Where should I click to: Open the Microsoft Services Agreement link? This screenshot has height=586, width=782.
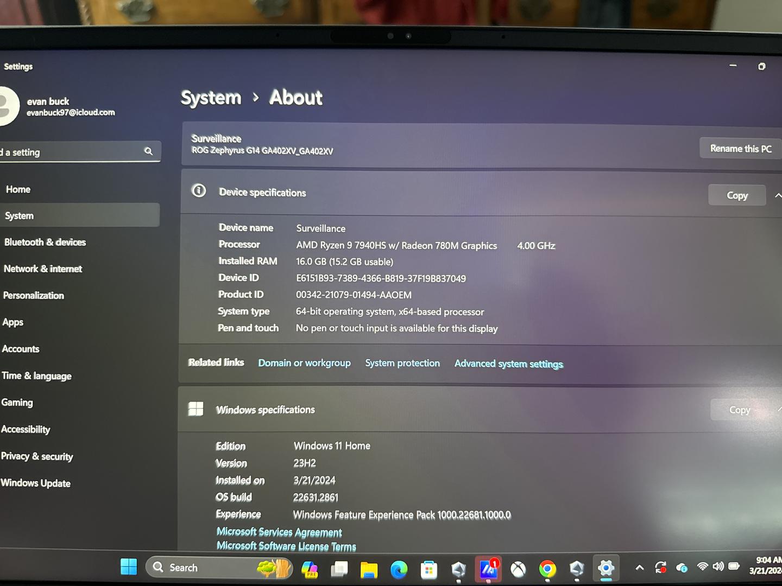[x=279, y=532]
